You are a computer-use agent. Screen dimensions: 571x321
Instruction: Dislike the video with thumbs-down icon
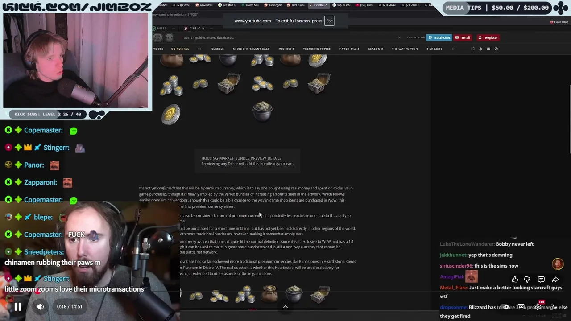click(x=527, y=280)
